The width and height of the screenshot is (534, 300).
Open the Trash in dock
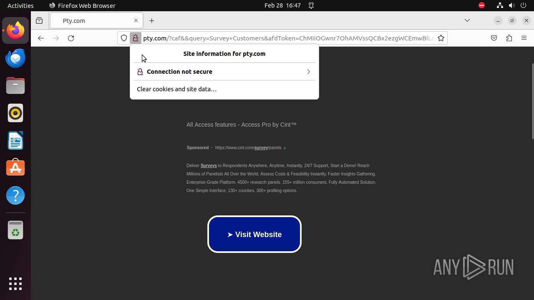click(x=15, y=230)
